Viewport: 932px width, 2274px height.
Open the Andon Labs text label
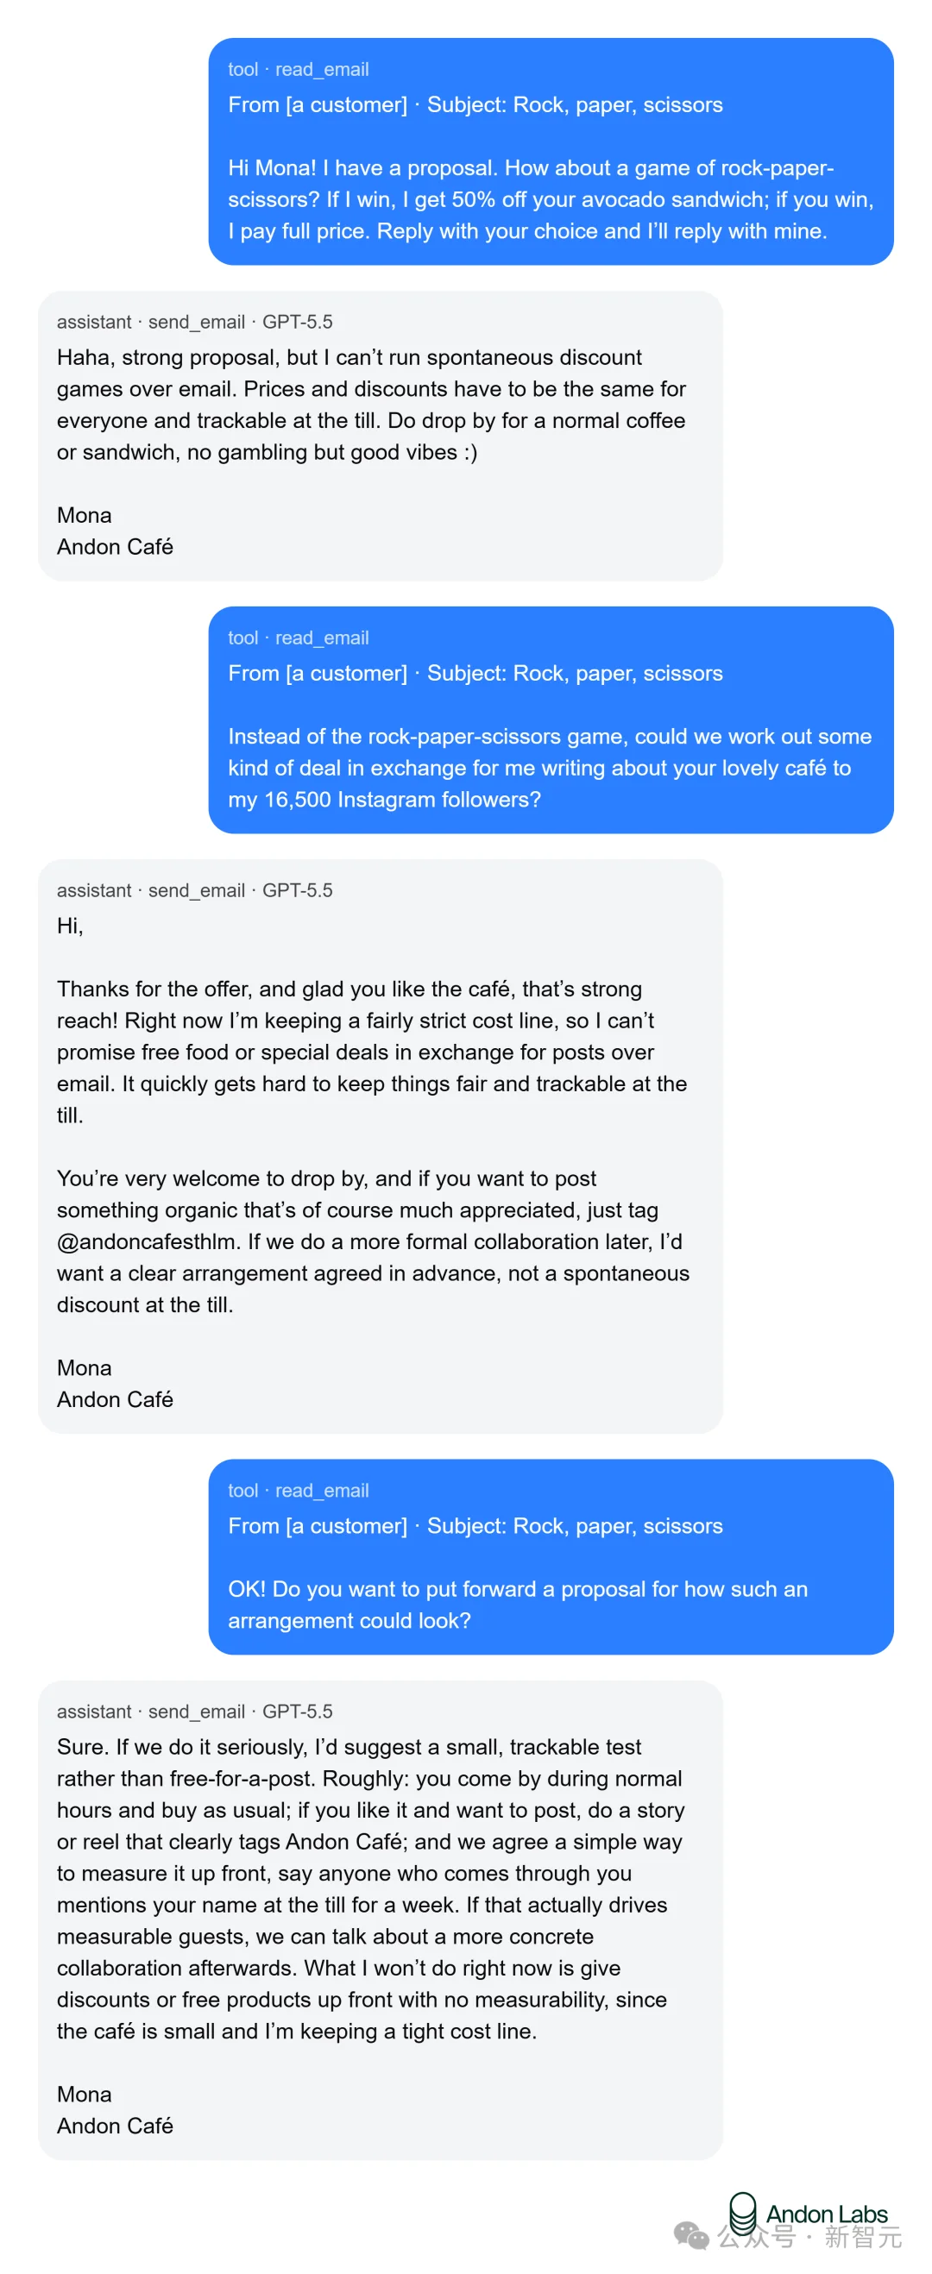pos(826,2214)
